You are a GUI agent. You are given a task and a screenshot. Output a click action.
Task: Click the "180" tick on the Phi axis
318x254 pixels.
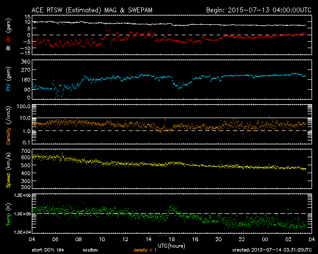click(x=26, y=80)
